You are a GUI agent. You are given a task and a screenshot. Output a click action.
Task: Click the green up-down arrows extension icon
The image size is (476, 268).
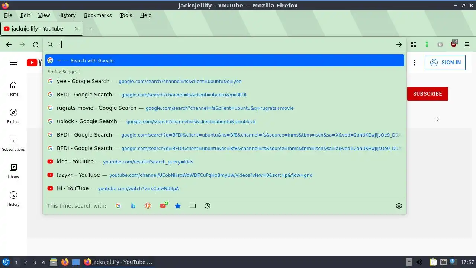(427, 45)
